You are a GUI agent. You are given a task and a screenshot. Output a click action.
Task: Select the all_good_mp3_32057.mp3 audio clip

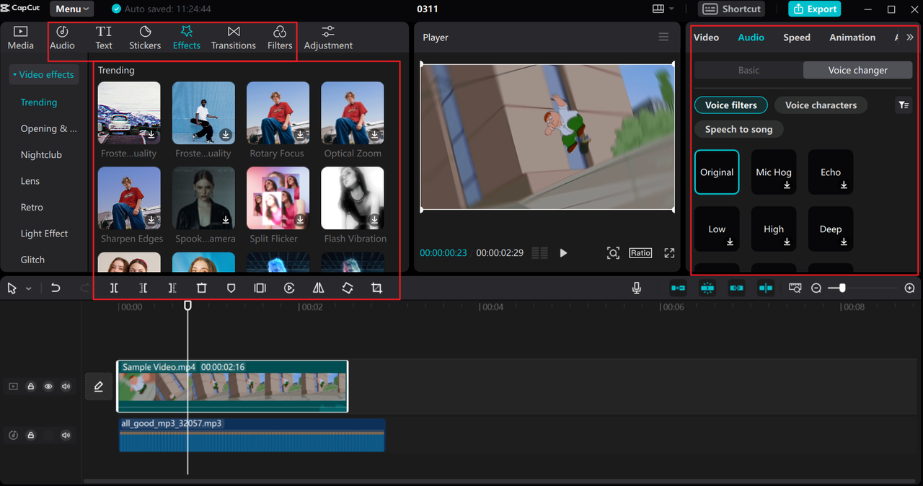point(252,435)
